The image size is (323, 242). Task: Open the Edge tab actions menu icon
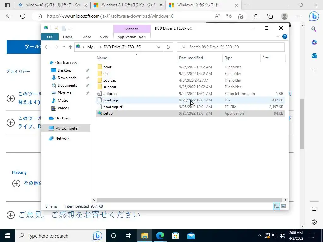pos(8,5)
